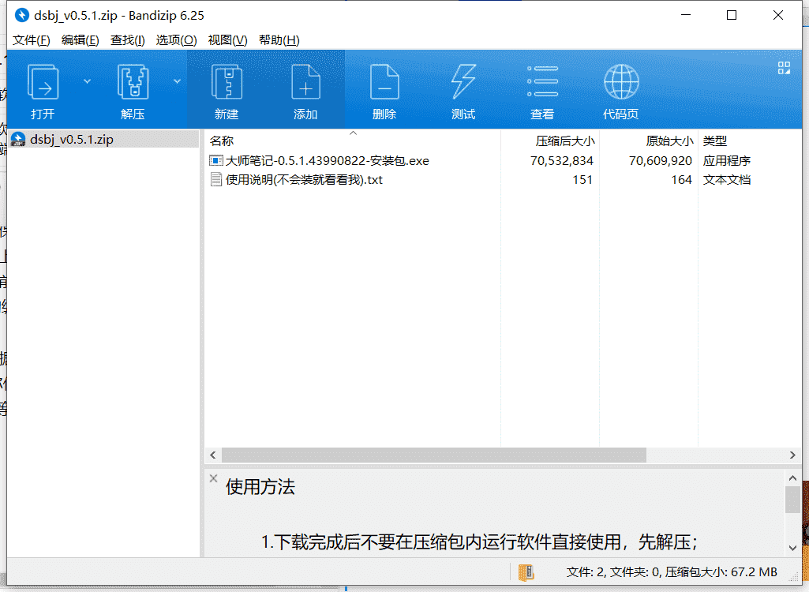This screenshot has width=809, height=592.
Task: Click the left arrow of the horizontal scrollbar
Action: tap(213, 455)
